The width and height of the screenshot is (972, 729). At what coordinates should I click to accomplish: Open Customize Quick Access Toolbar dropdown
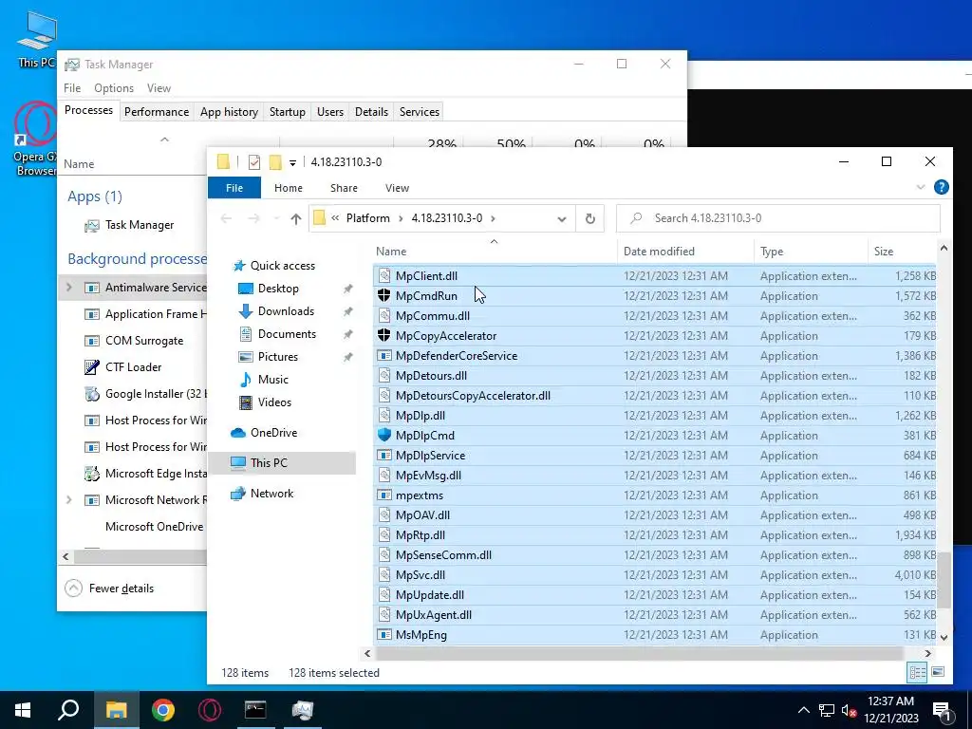[292, 162]
